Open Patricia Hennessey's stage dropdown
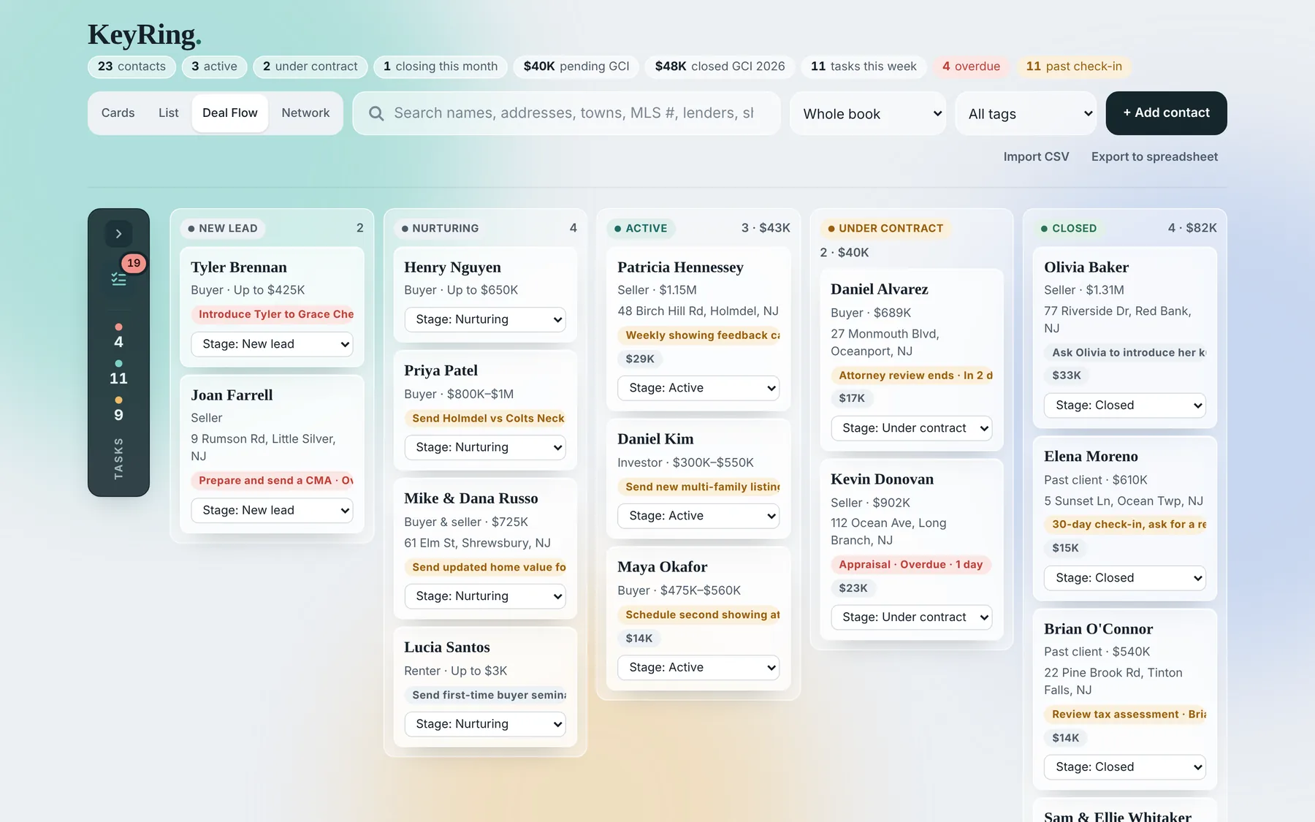The width and height of the screenshot is (1315, 822). [x=698, y=388]
